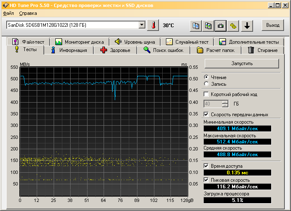Viewport: 291px width, 211px height.
Task: Copy results text to clipboard icon
Action: pos(196,26)
